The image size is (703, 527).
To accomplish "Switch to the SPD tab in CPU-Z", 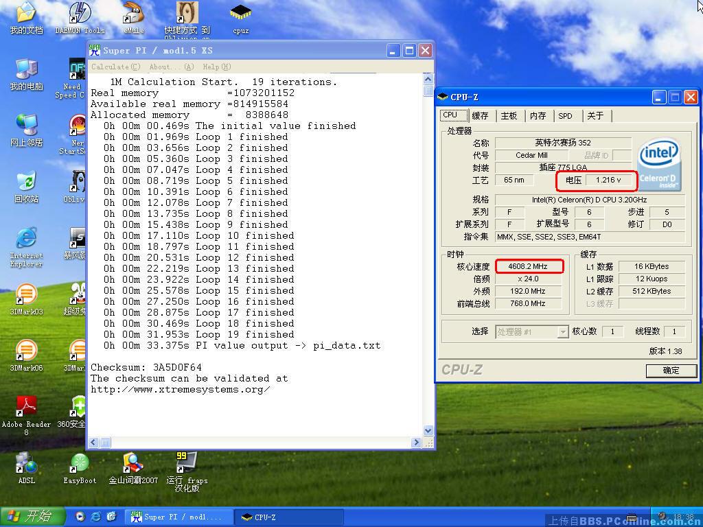I will [565, 116].
